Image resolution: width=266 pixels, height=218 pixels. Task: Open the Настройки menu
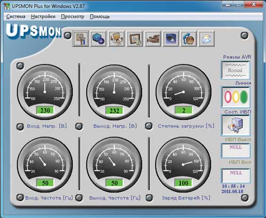[x=43, y=17]
